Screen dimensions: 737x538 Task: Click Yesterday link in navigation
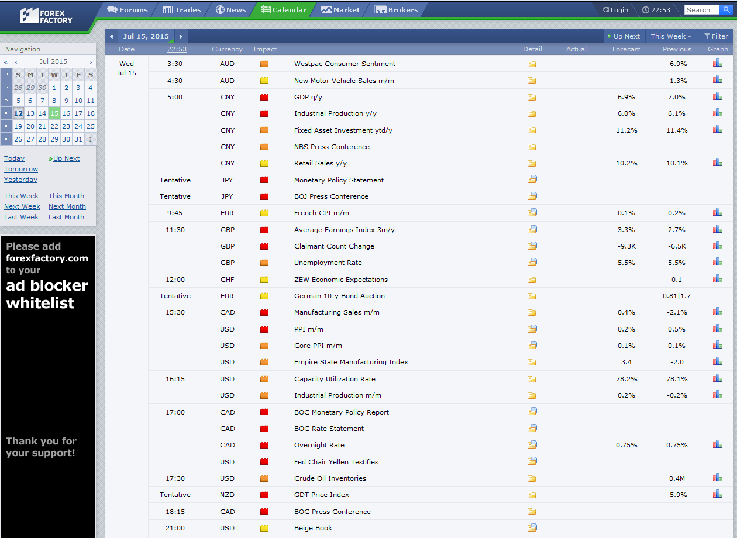click(x=20, y=180)
